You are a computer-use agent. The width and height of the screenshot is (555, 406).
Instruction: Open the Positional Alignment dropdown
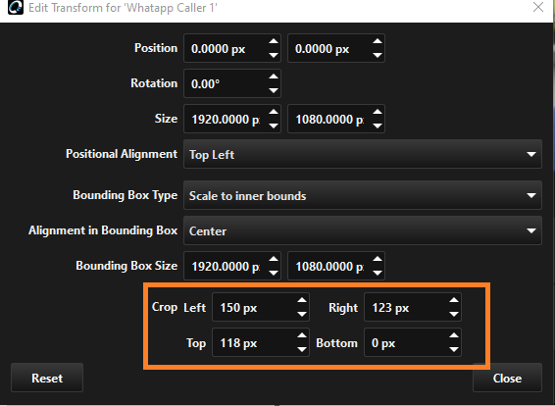(x=363, y=154)
